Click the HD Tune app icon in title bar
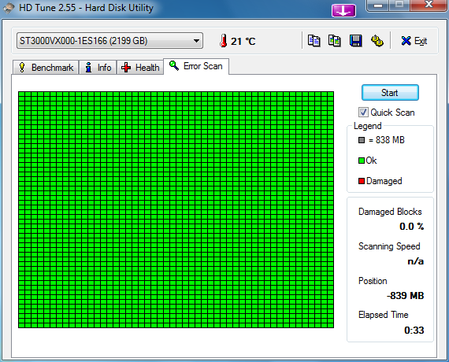This screenshot has height=362, width=449. 9,8
